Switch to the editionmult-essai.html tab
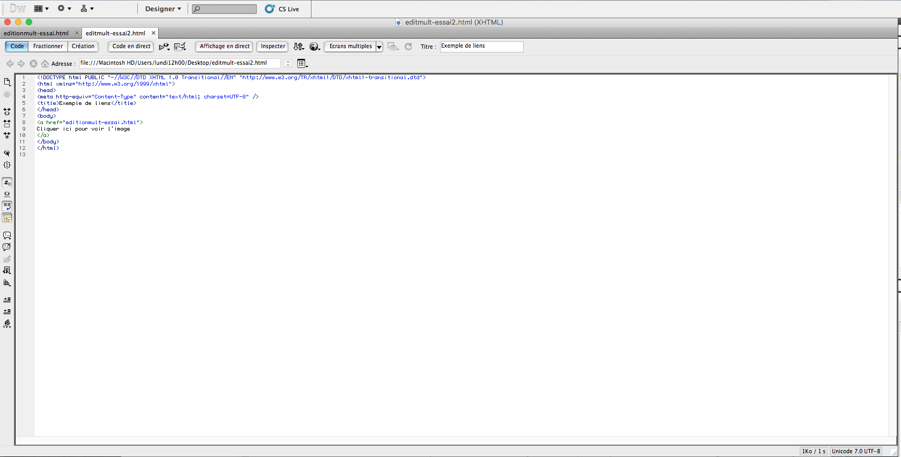901x457 pixels. coord(36,33)
